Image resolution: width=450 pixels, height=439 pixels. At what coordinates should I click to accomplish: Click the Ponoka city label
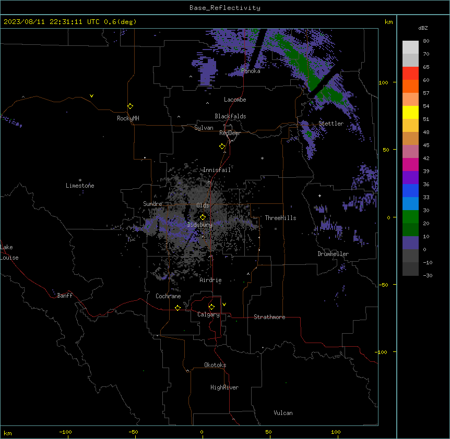coord(251,71)
